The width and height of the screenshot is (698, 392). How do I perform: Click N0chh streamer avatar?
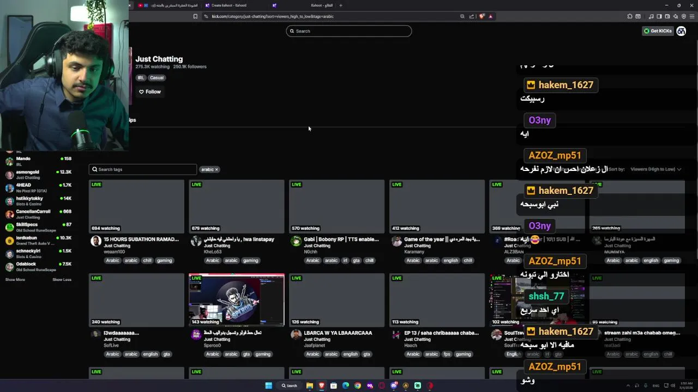pyautogui.click(x=296, y=241)
